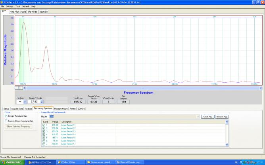Open the Settings menu
Viewport: 265px width, 165px height.
click(x=10, y=6)
